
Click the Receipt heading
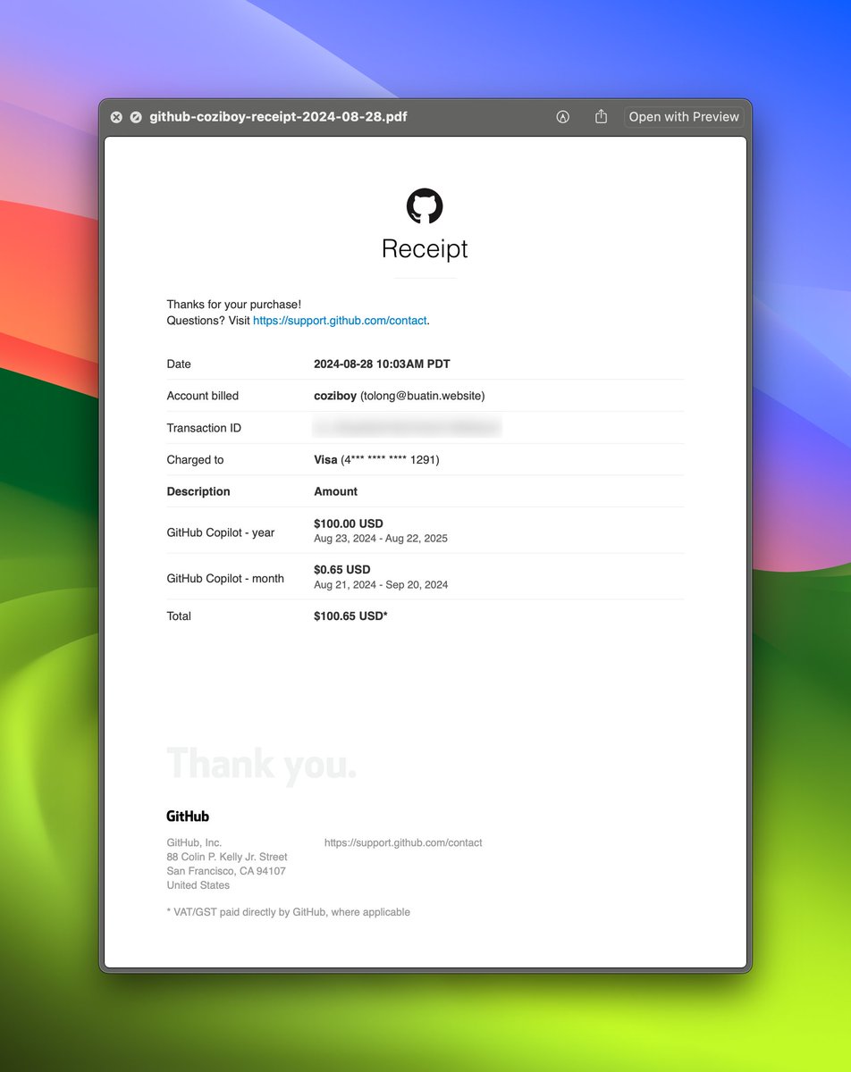[425, 248]
